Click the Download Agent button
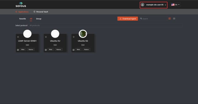The image size is (198, 104). coord(128,19)
